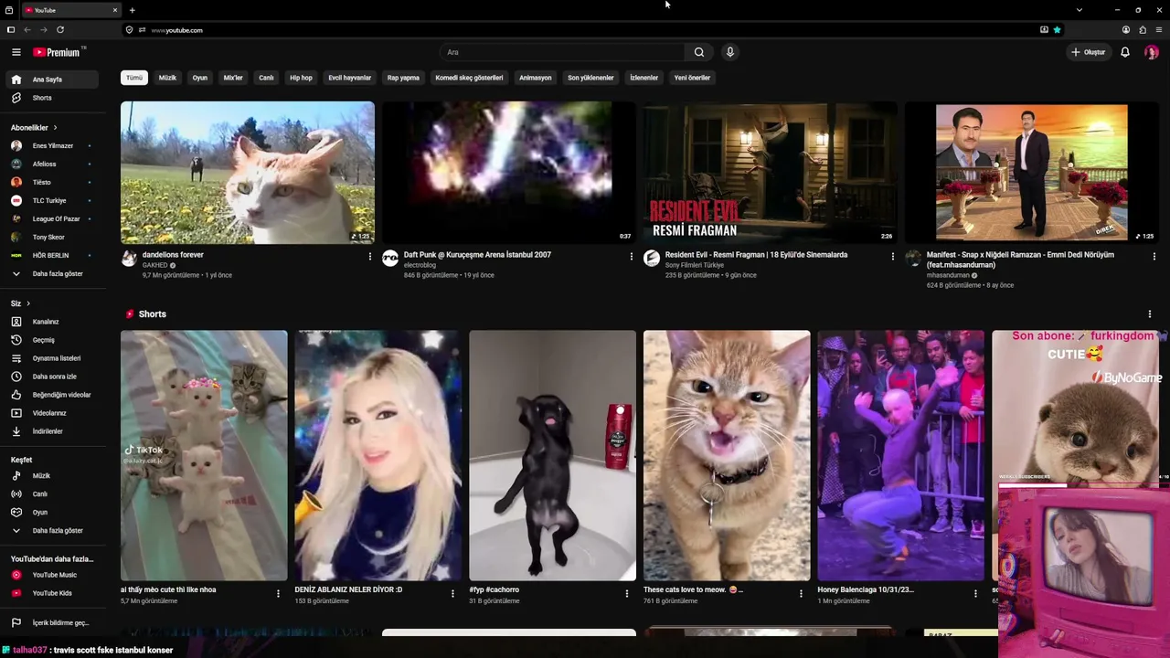This screenshot has width=1170, height=658.
Task: Open the HÖR BERLIN subscription channel
Action: [51, 256]
